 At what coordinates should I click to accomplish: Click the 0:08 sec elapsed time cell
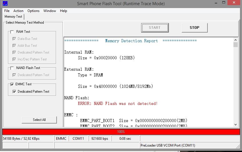click(x=125, y=139)
